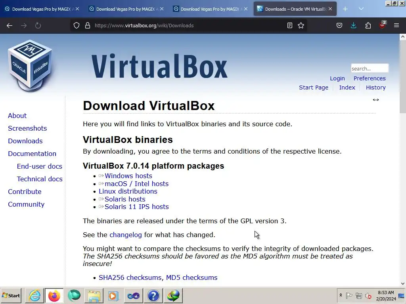Open the extensions puzzle-piece icon
This screenshot has height=304, width=406.
(368, 25)
